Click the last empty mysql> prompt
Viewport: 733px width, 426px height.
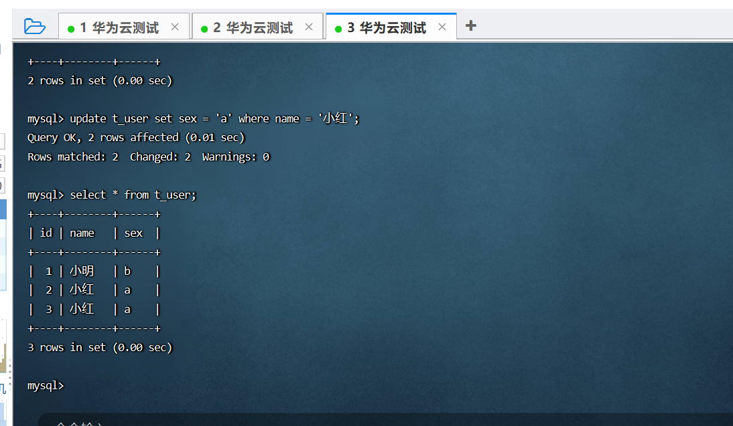(x=46, y=385)
